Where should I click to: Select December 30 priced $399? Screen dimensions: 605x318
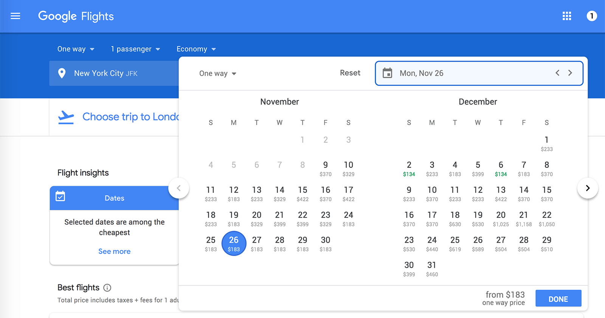[409, 269]
